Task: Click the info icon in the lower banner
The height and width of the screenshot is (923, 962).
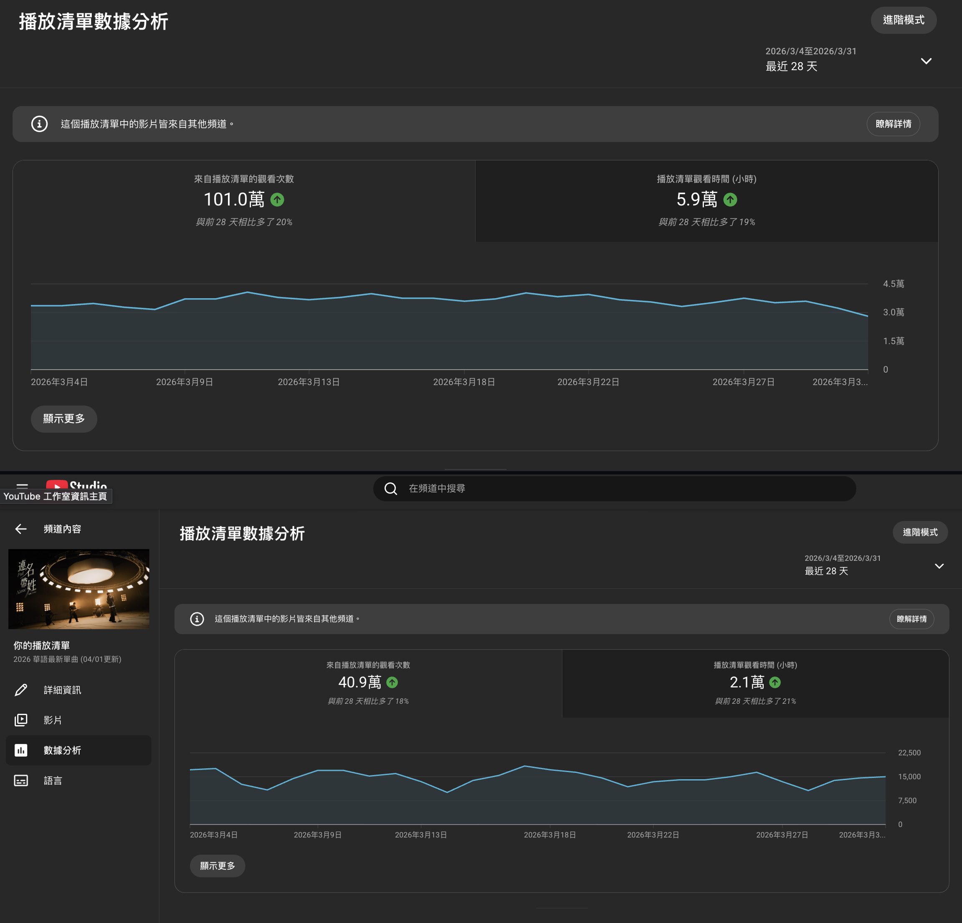Action: click(x=197, y=619)
